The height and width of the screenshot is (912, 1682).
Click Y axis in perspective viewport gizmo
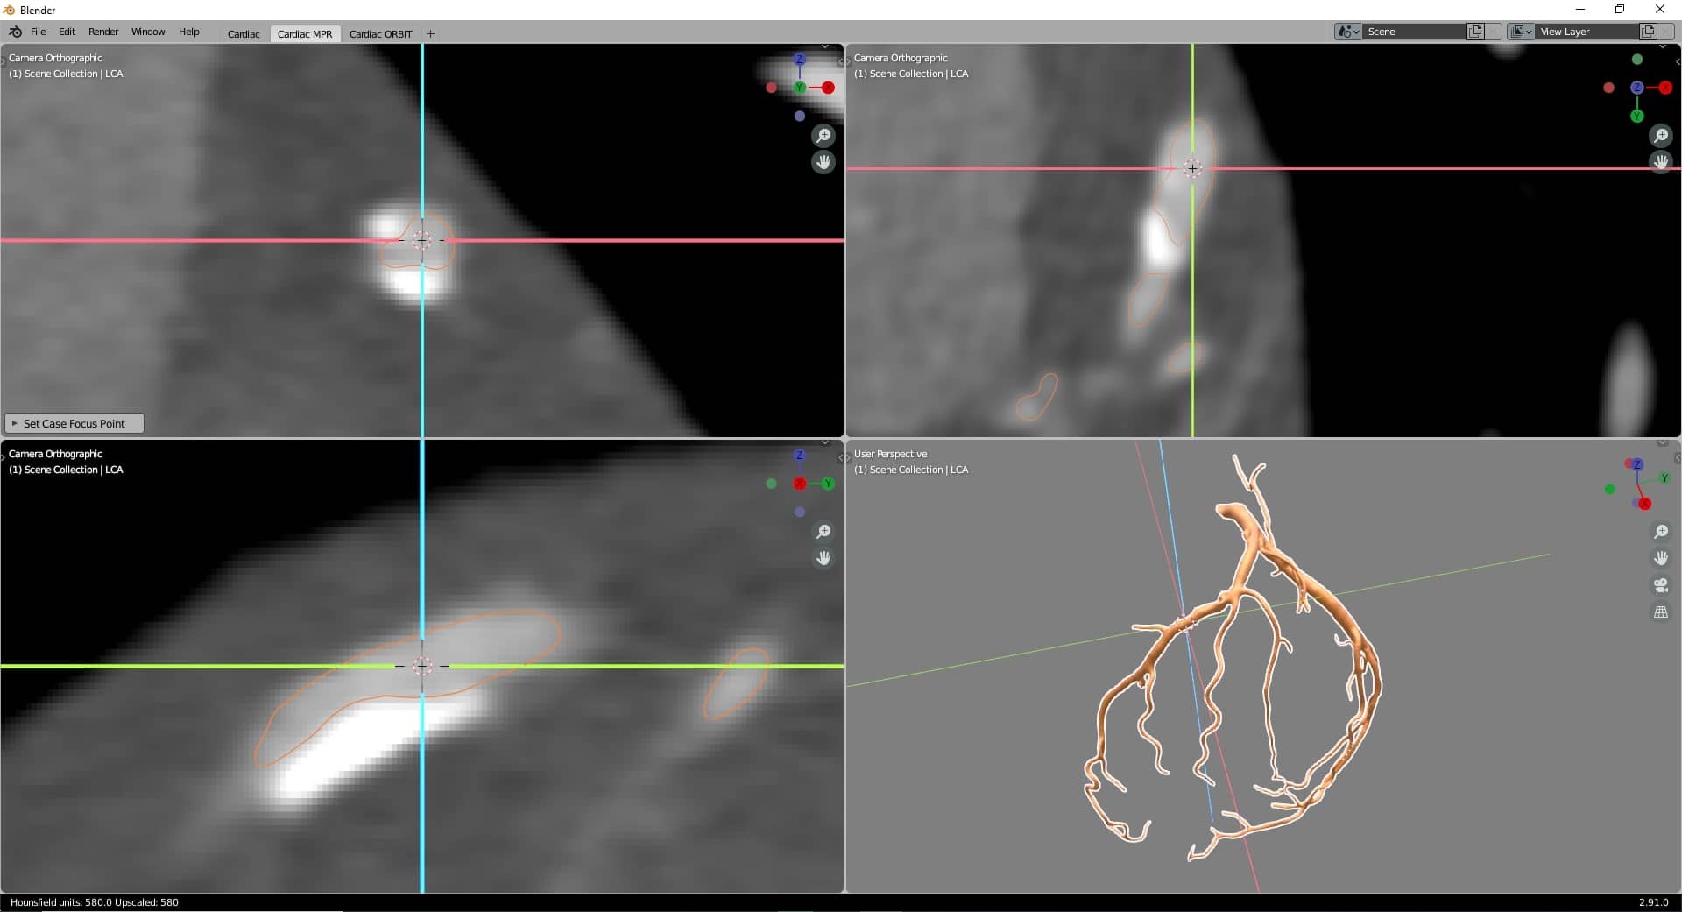(x=1664, y=478)
